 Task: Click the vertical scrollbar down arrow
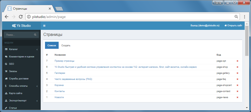[247, 107]
